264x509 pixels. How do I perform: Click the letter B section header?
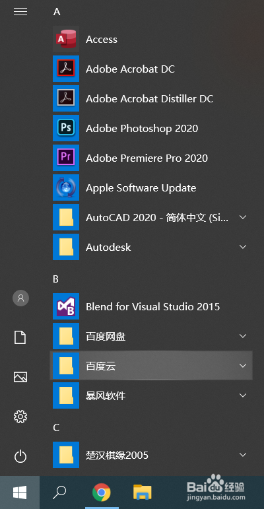tap(56, 279)
